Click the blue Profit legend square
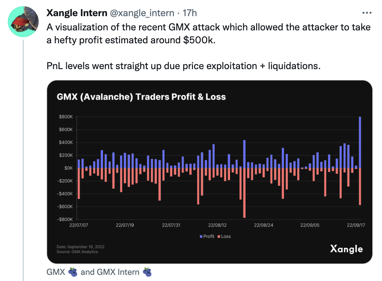382x281 pixels. pos(201,236)
